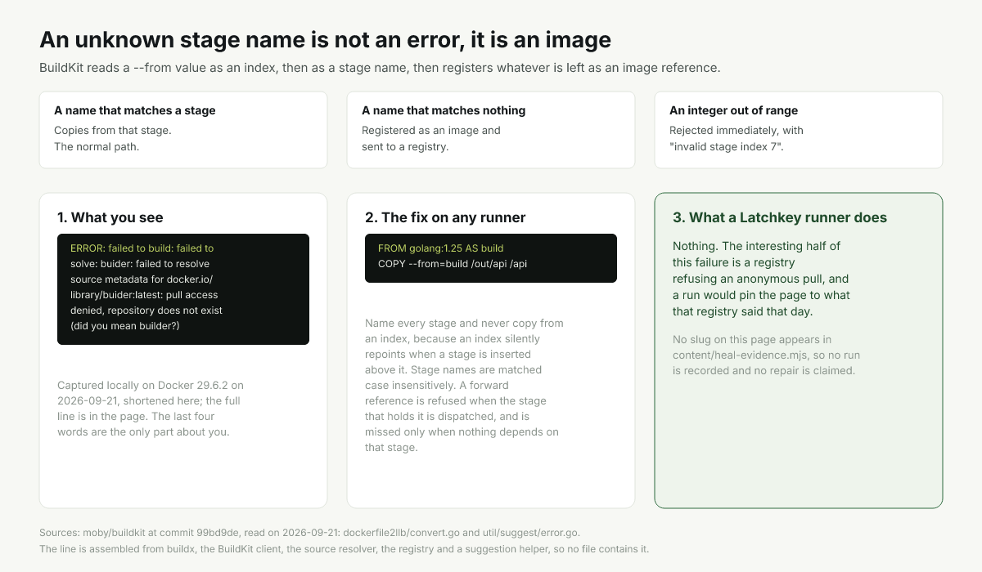Click the line "2026-09-21, shortened here; the full"
The height and width of the screenshot is (572, 982).
149,401
